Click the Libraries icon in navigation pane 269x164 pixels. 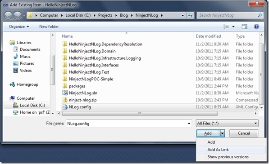pos(12,42)
